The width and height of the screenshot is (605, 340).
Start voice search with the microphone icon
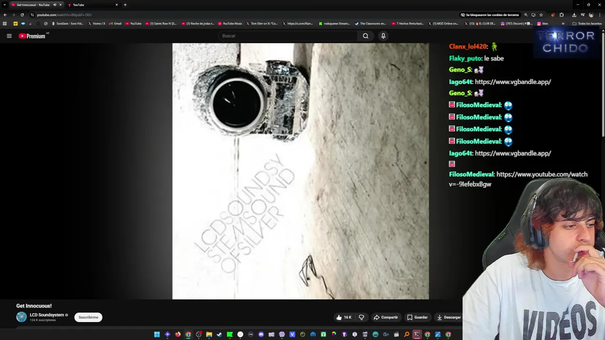383,36
